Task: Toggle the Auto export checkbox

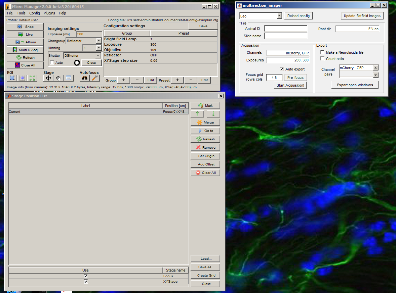Action: [x=282, y=69]
